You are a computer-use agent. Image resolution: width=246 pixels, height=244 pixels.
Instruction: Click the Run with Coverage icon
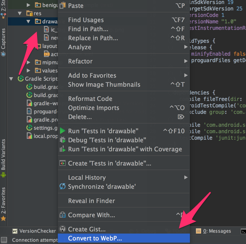coord(62,149)
